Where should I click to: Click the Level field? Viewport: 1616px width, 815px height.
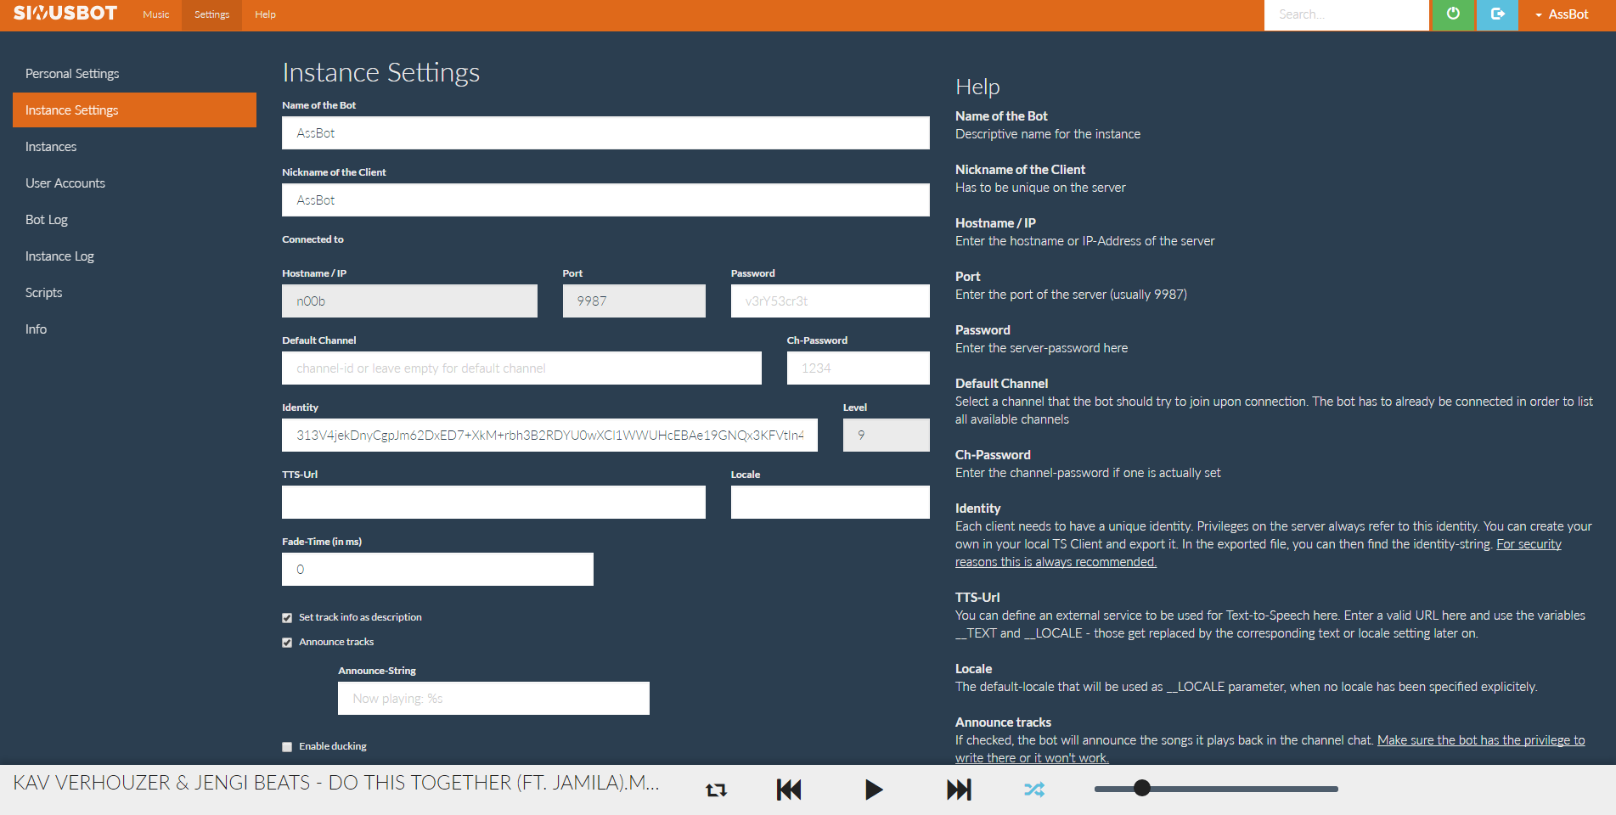pyautogui.click(x=887, y=436)
